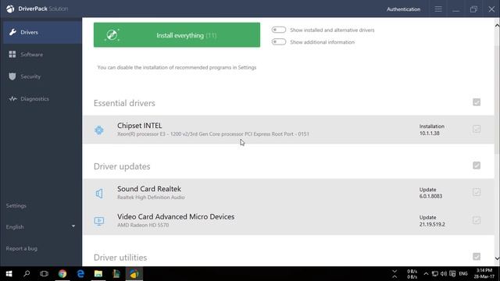The height and width of the screenshot is (281, 500).
Task: Click the Essential drivers heading
Action: pos(124,103)
